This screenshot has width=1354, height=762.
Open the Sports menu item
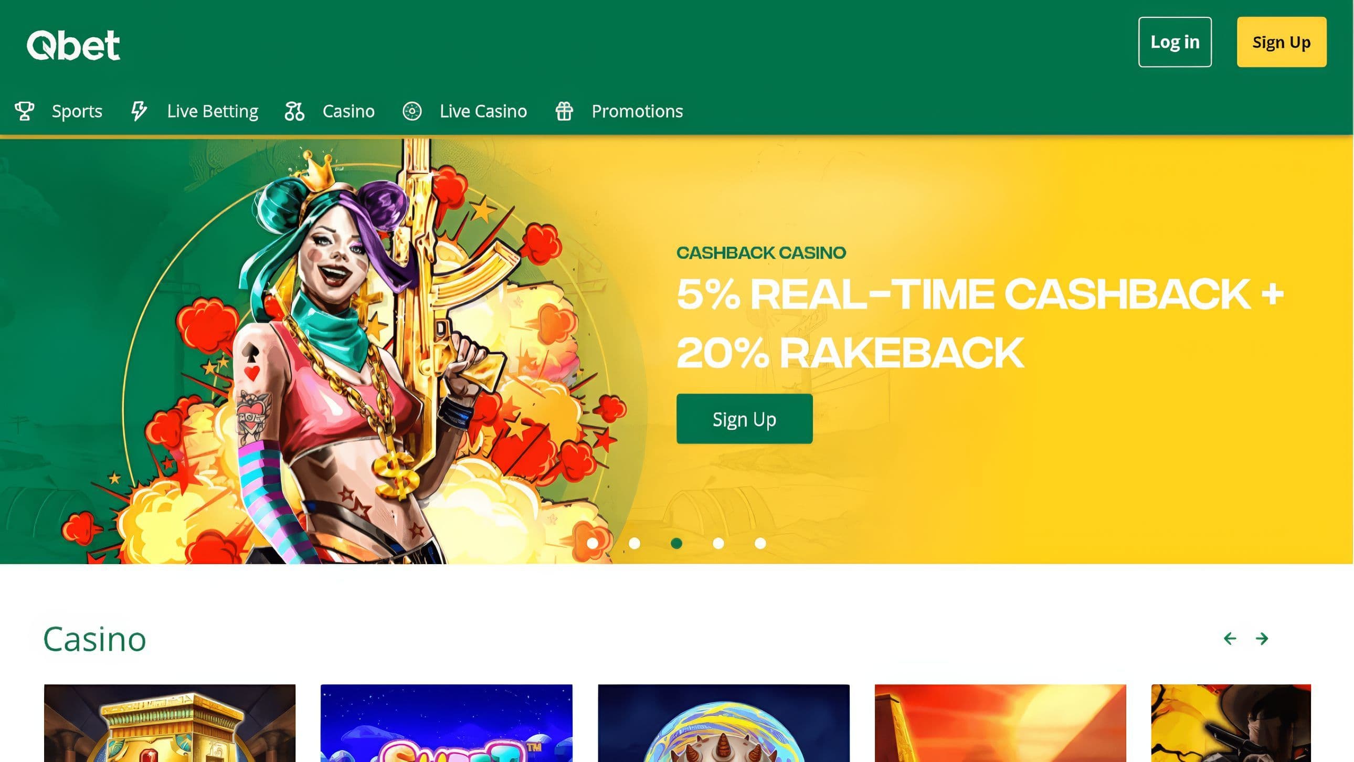point(77,111)
